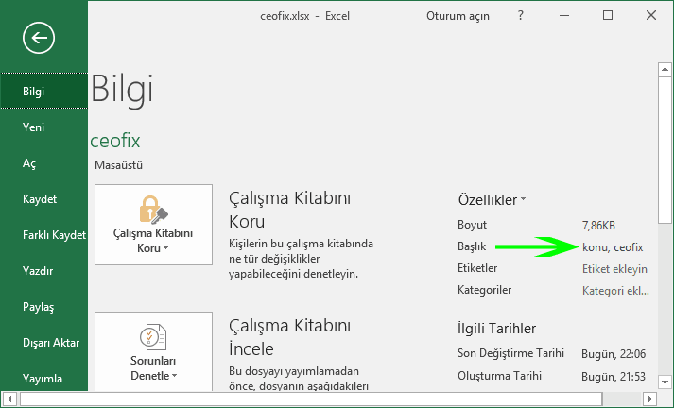Click horizontal scrollbar left arrow
Image resolution: width=674 pixels, height=408 pixels.
[9, 399]
